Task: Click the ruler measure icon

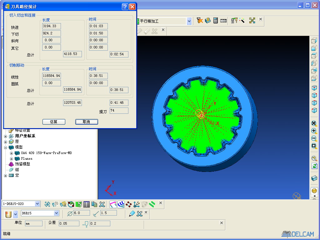Action: 223,21
